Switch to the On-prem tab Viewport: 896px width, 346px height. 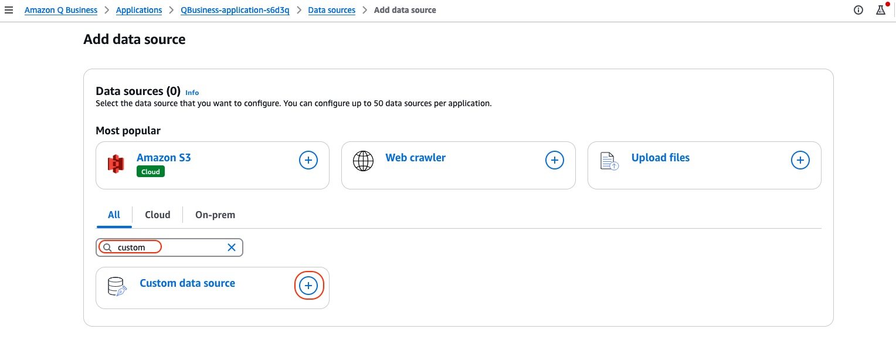click(x=215, y=215)
